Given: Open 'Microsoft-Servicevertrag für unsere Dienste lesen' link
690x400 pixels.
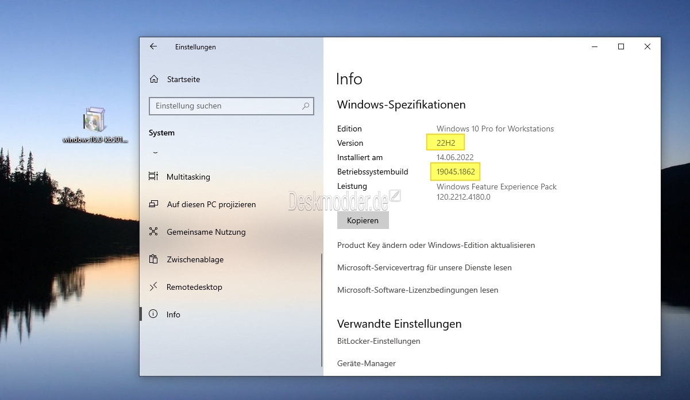Looking at the screenshot, I should (x=425, y=267).
